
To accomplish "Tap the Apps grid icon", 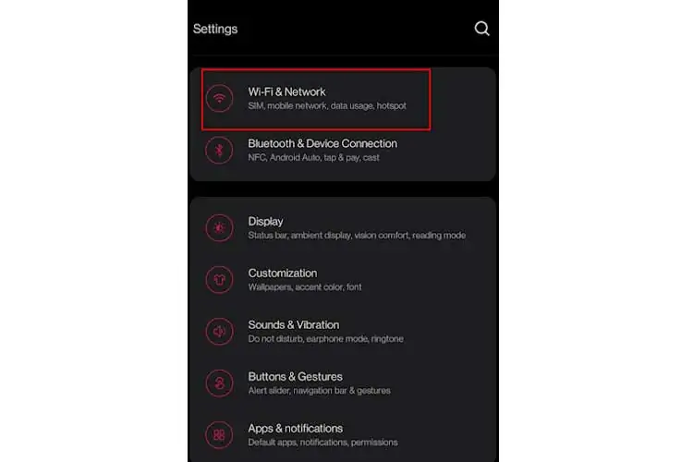I will click(x=219, y=435).
